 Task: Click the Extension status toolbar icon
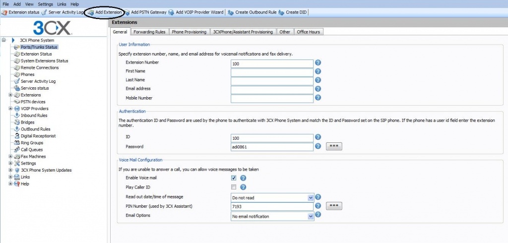pyautogui.click(x=4, y=12)
